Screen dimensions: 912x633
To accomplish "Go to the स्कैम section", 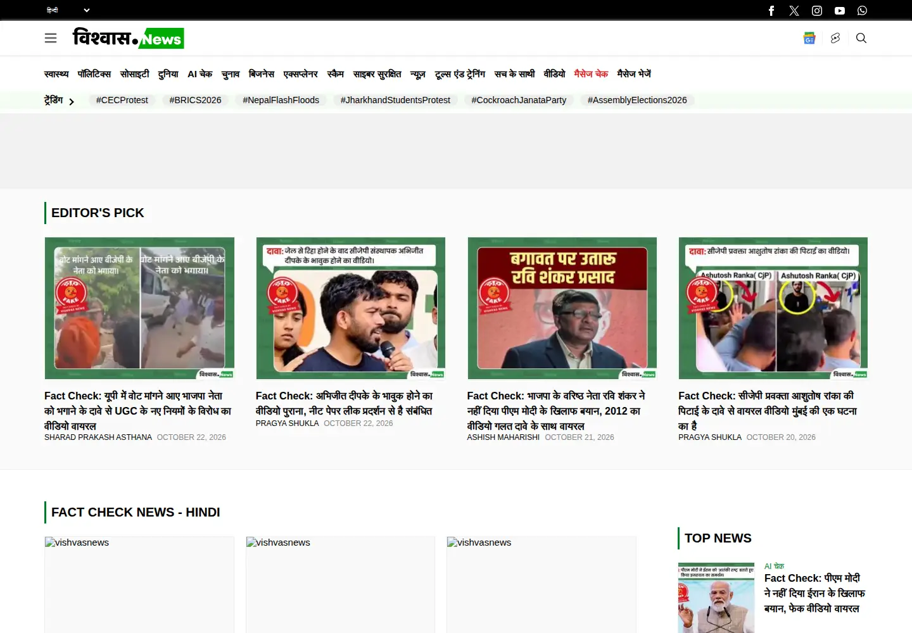I will coord(336,74).
